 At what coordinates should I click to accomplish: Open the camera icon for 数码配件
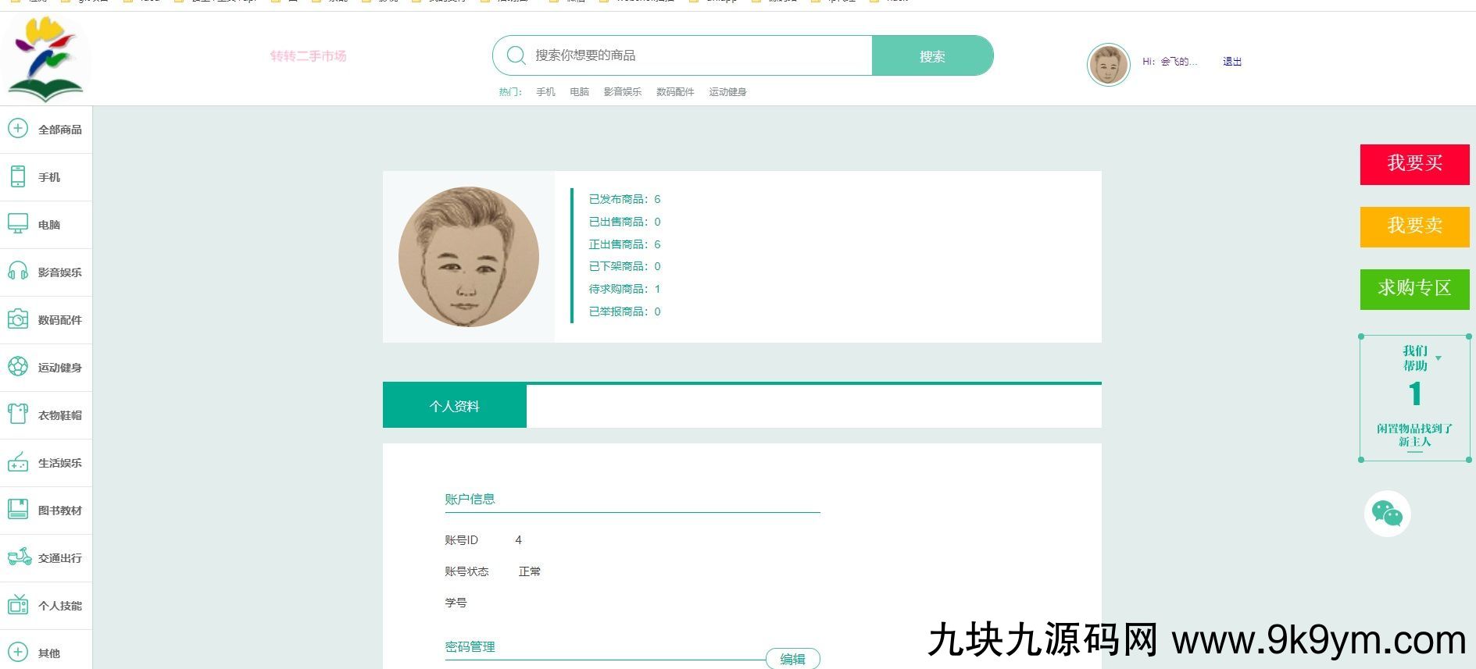pos(17,319)
